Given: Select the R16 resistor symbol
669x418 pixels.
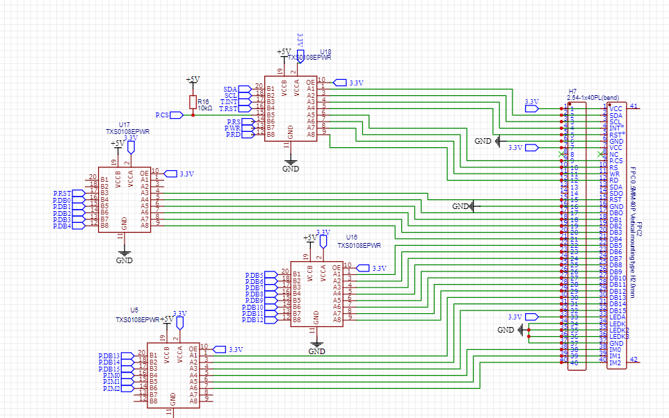Looking at the screenshot, I should tap(193, 102).
